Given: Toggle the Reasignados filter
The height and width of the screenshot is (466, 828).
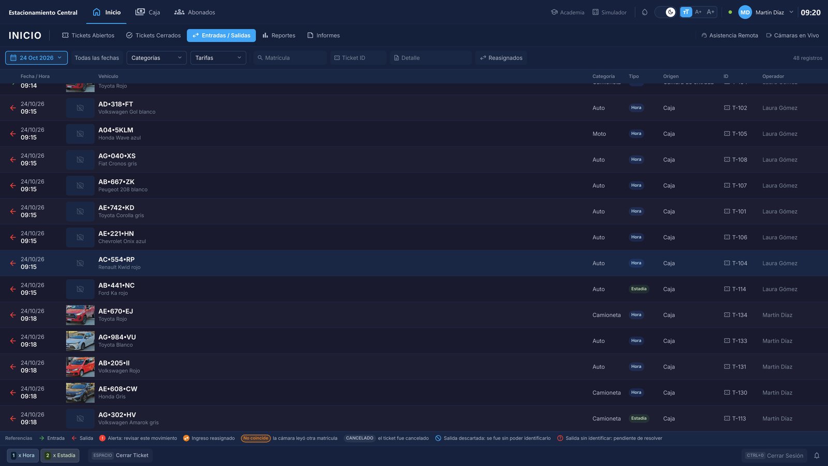Looking at the screenshot, I should click(501, 58).
